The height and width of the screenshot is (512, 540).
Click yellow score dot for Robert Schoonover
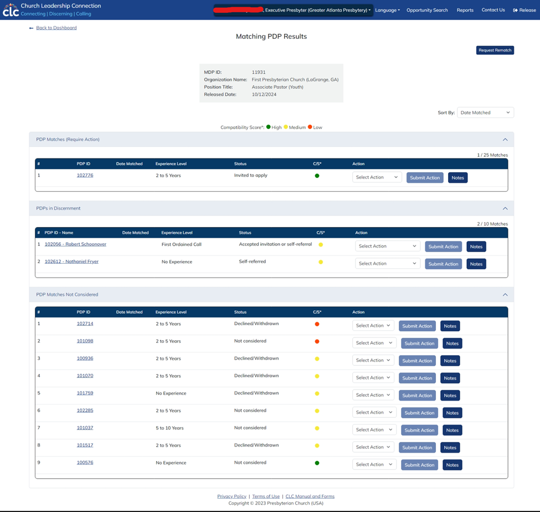(x=321, y=244)
